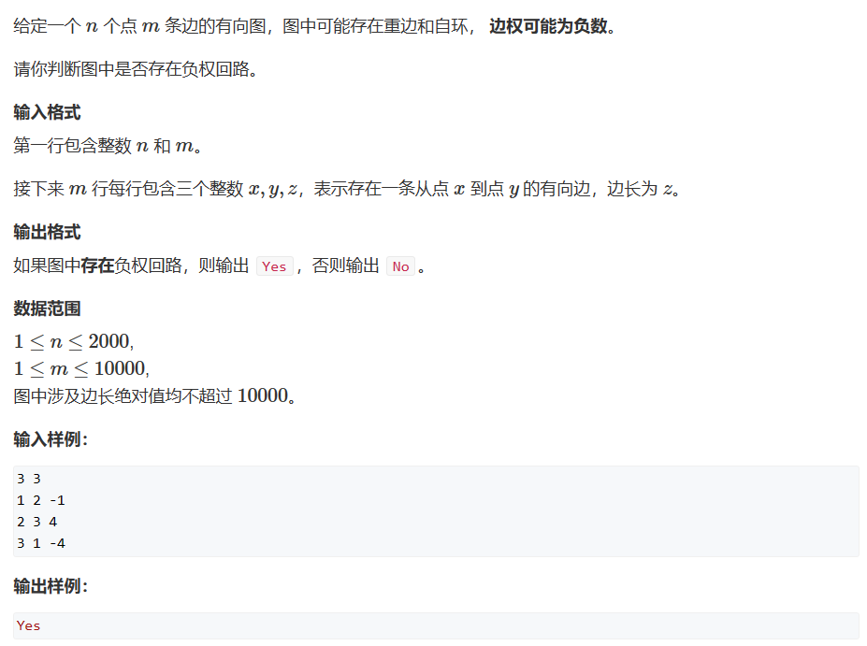Screen dimensions: 867x646
Task: Click the sample input line "2 3 4"
Action: point(37,522)
